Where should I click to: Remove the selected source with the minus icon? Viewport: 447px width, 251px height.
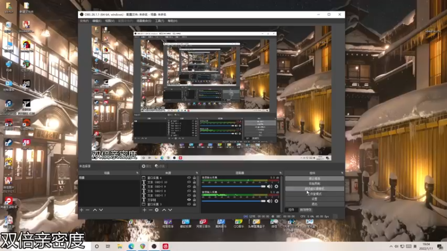tap(150, 210)
